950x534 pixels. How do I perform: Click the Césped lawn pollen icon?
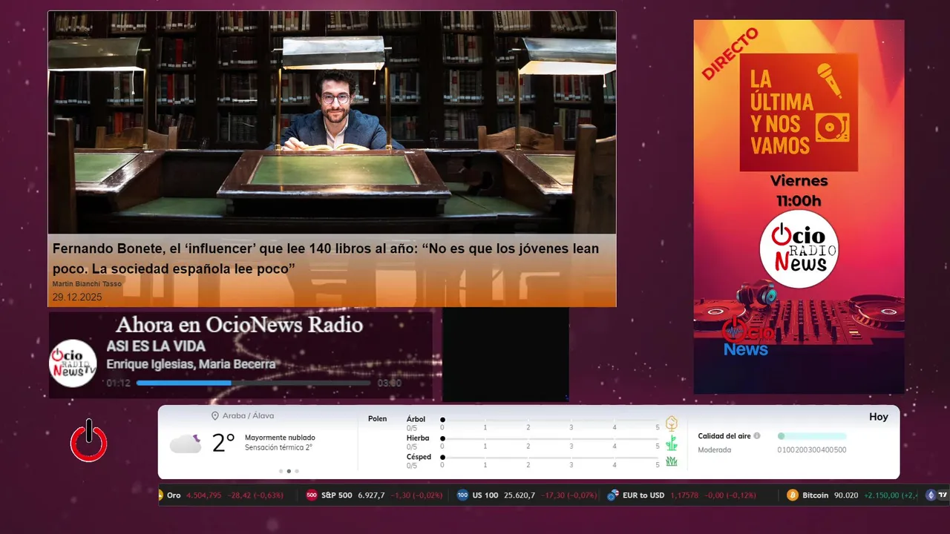(672, 461)
